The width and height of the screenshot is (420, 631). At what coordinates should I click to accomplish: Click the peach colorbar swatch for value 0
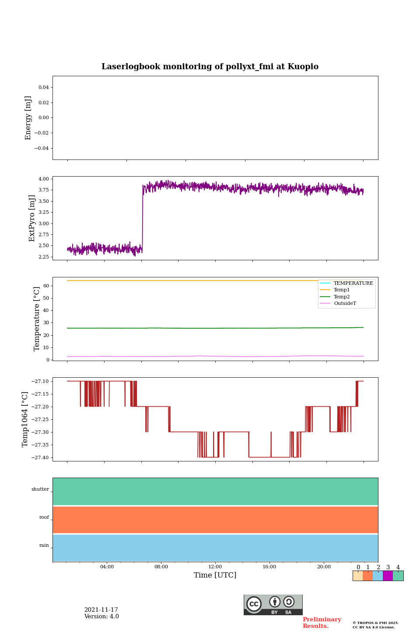click(x=357, y=576)
